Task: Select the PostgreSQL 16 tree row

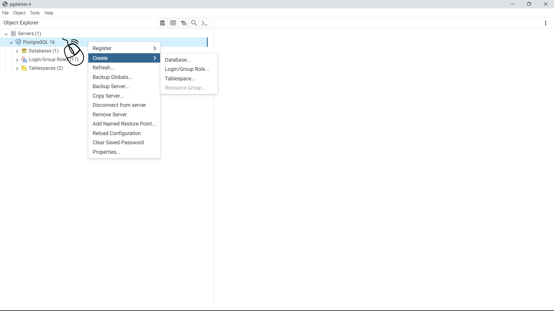Action: (104, 42)
